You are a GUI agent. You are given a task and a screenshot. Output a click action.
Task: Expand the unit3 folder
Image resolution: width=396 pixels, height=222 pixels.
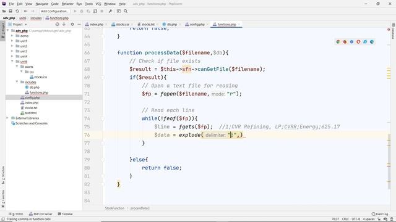pyautogui.click(x=12, y=51)
